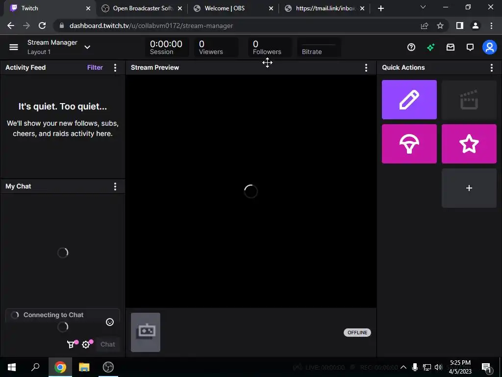This screenshot has height=377, width=502.
Task: Open the Chrome three-dot menu
Action: tap(491, 26)
